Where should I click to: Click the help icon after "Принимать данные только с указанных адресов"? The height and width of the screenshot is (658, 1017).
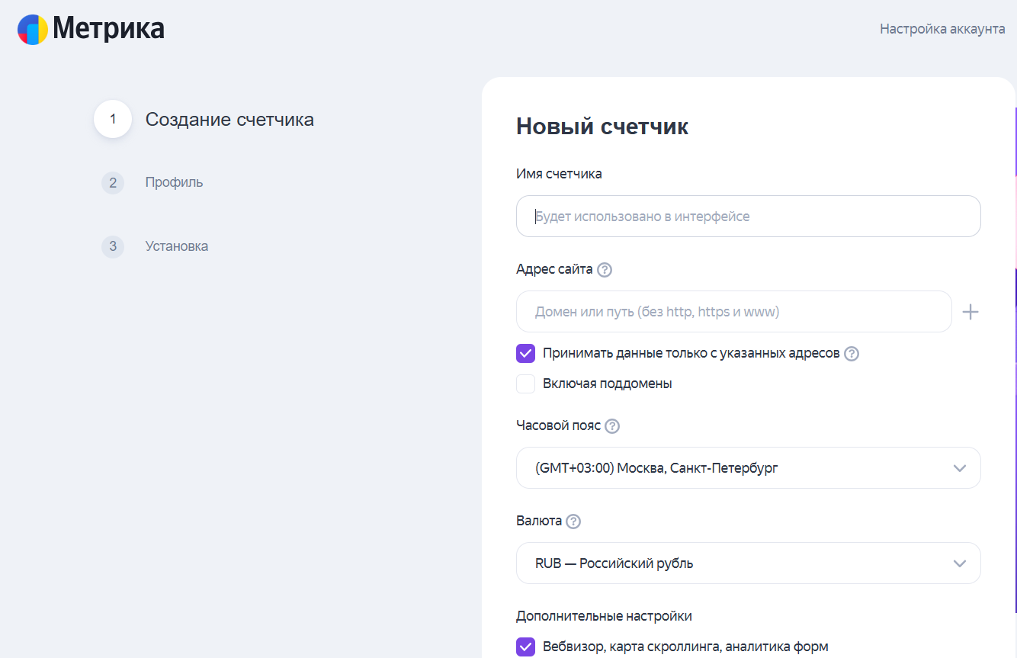click(852, 353)
